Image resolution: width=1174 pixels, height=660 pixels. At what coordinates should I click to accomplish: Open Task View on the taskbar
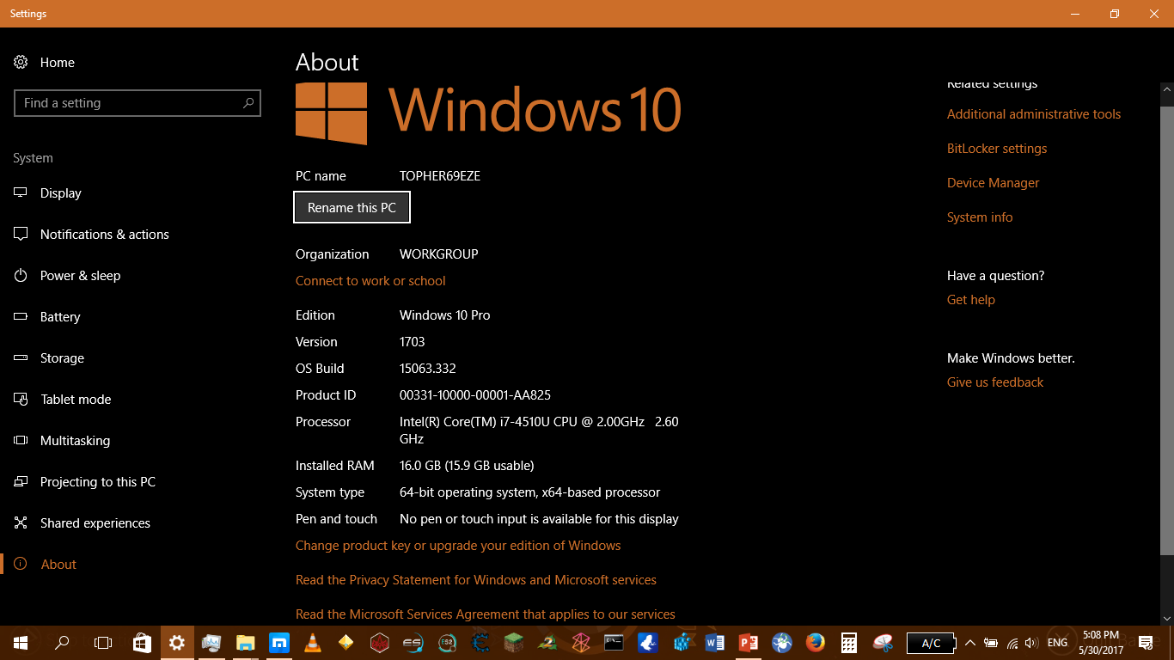point(103,643)
